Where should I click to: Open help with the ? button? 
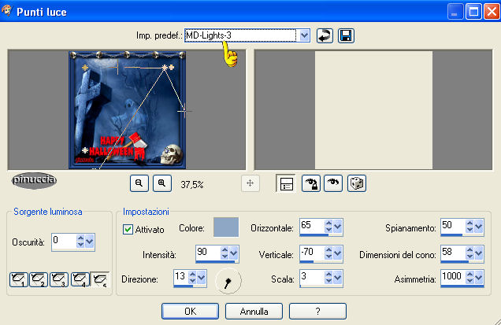pyautogui.click(x=317, y=312)
